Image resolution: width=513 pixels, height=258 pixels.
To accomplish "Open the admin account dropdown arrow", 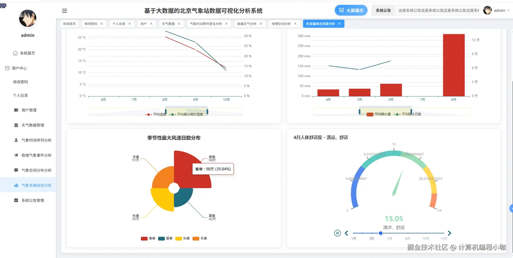I will 508,10.
